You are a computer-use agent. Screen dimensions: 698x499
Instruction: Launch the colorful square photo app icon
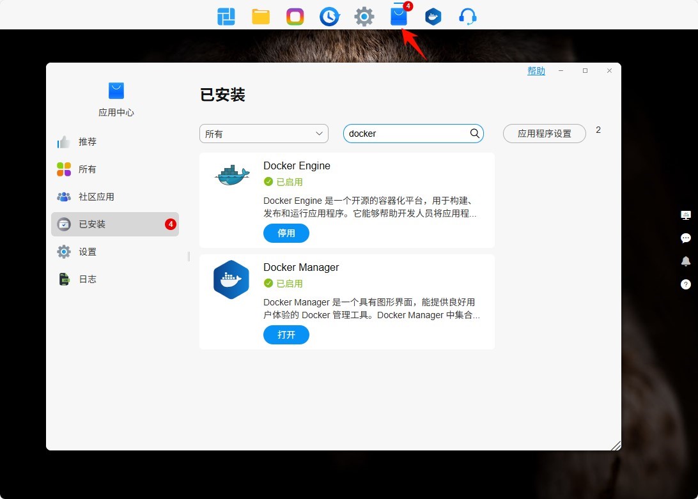(x=295, y=17)
